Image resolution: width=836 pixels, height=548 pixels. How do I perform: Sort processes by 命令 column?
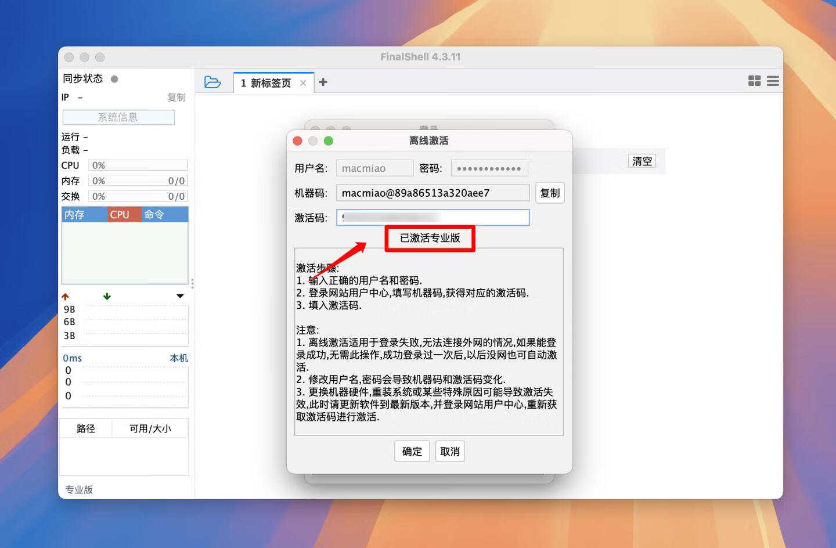click(165, 215)
